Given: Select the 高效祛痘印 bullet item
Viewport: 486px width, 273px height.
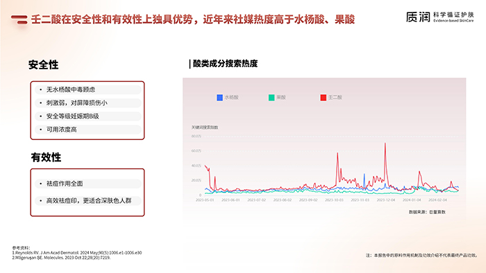Looking at the screenshot, I should point(88,201).
